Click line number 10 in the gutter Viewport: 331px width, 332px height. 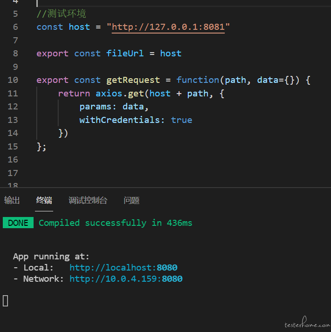pos(13,80)
